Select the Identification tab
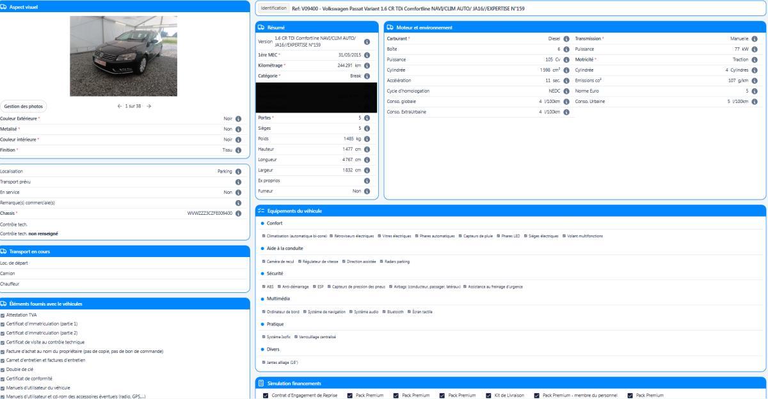768x399 pixels. click(x=273, y=8)
